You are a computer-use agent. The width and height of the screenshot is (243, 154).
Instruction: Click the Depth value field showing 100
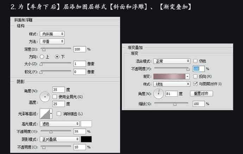[x=80, y=49]
